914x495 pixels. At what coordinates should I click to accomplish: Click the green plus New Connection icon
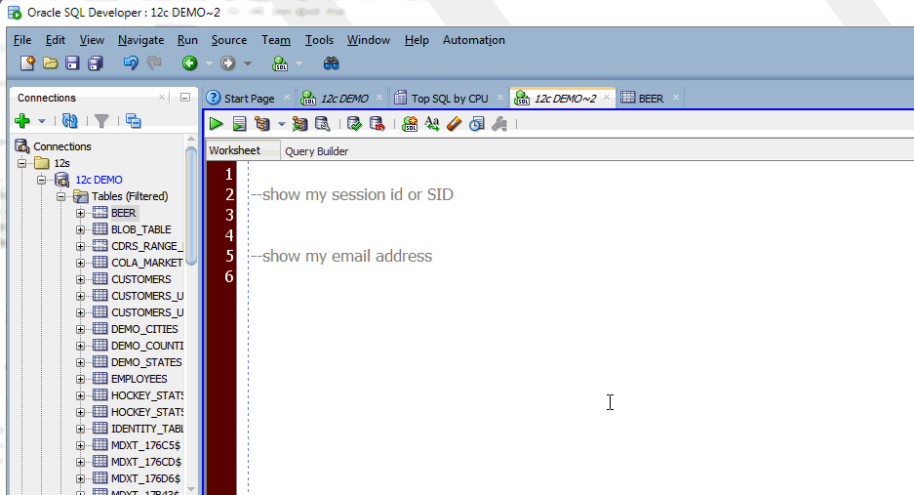(x=22, y=121)
